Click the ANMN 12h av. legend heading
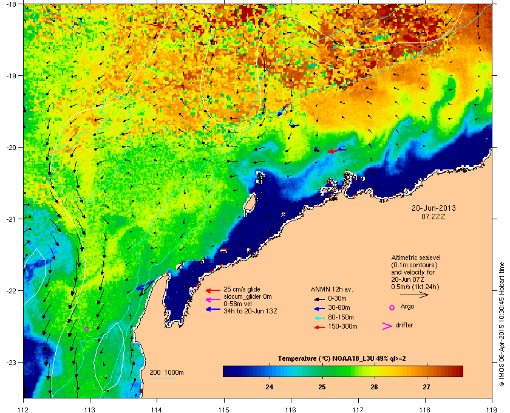This screenshot has height=413, width=510. click(x=331, y=289)
